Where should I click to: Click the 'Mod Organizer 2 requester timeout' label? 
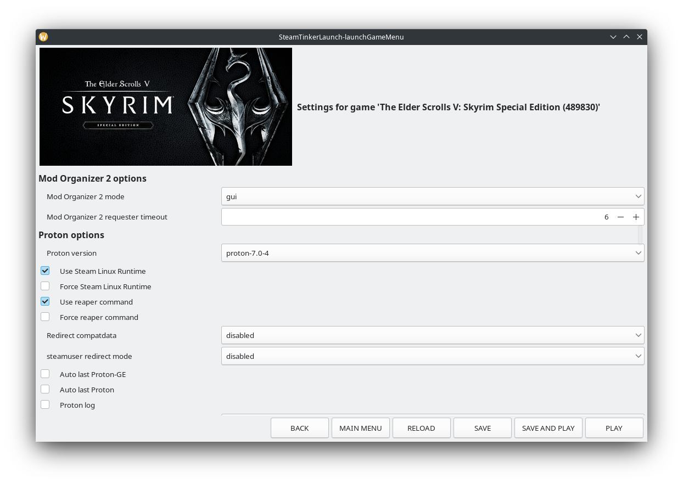(107, 217)
